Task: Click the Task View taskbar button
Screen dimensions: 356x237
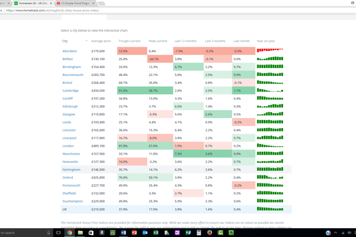Action: 59,233
